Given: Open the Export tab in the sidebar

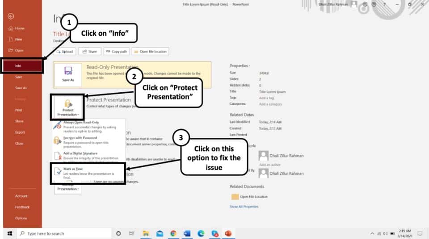Looking at the screenshot, I should [x=20, y=132].
